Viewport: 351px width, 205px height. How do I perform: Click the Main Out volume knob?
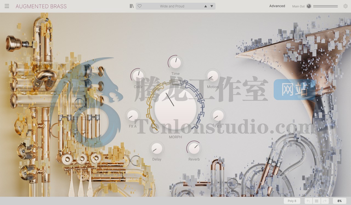pyautogui.click(x=309, y=6)
